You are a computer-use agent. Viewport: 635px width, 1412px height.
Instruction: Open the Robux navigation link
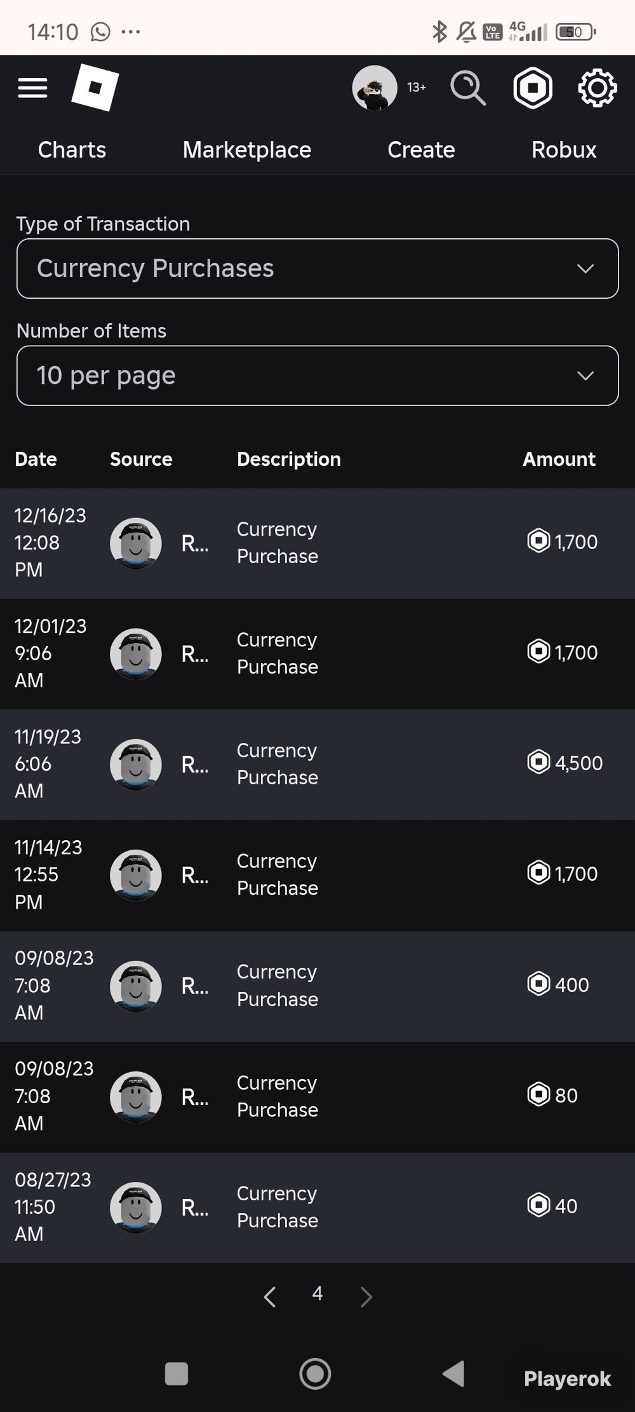click(564, 150)
